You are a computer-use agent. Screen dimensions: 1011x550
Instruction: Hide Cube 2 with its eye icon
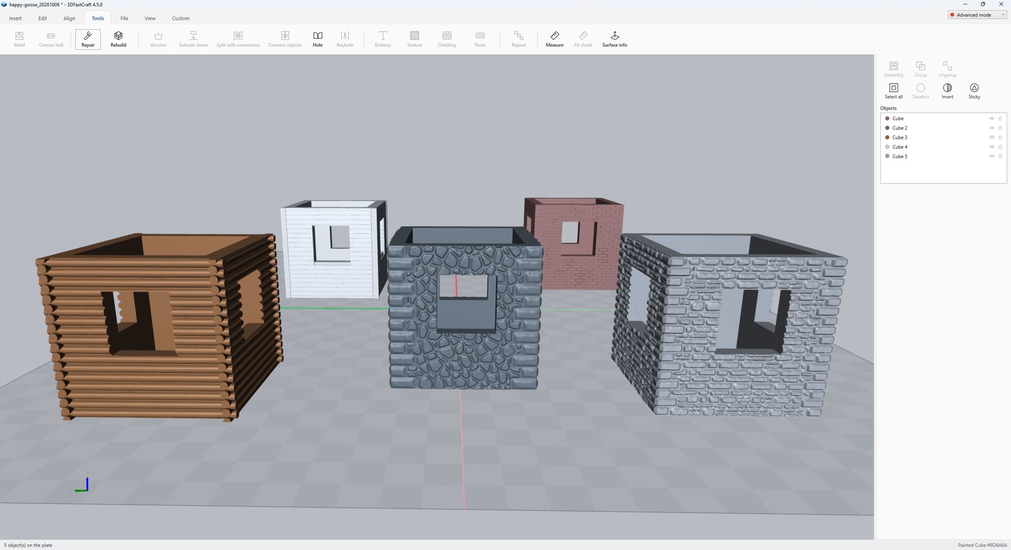point(992,128)
